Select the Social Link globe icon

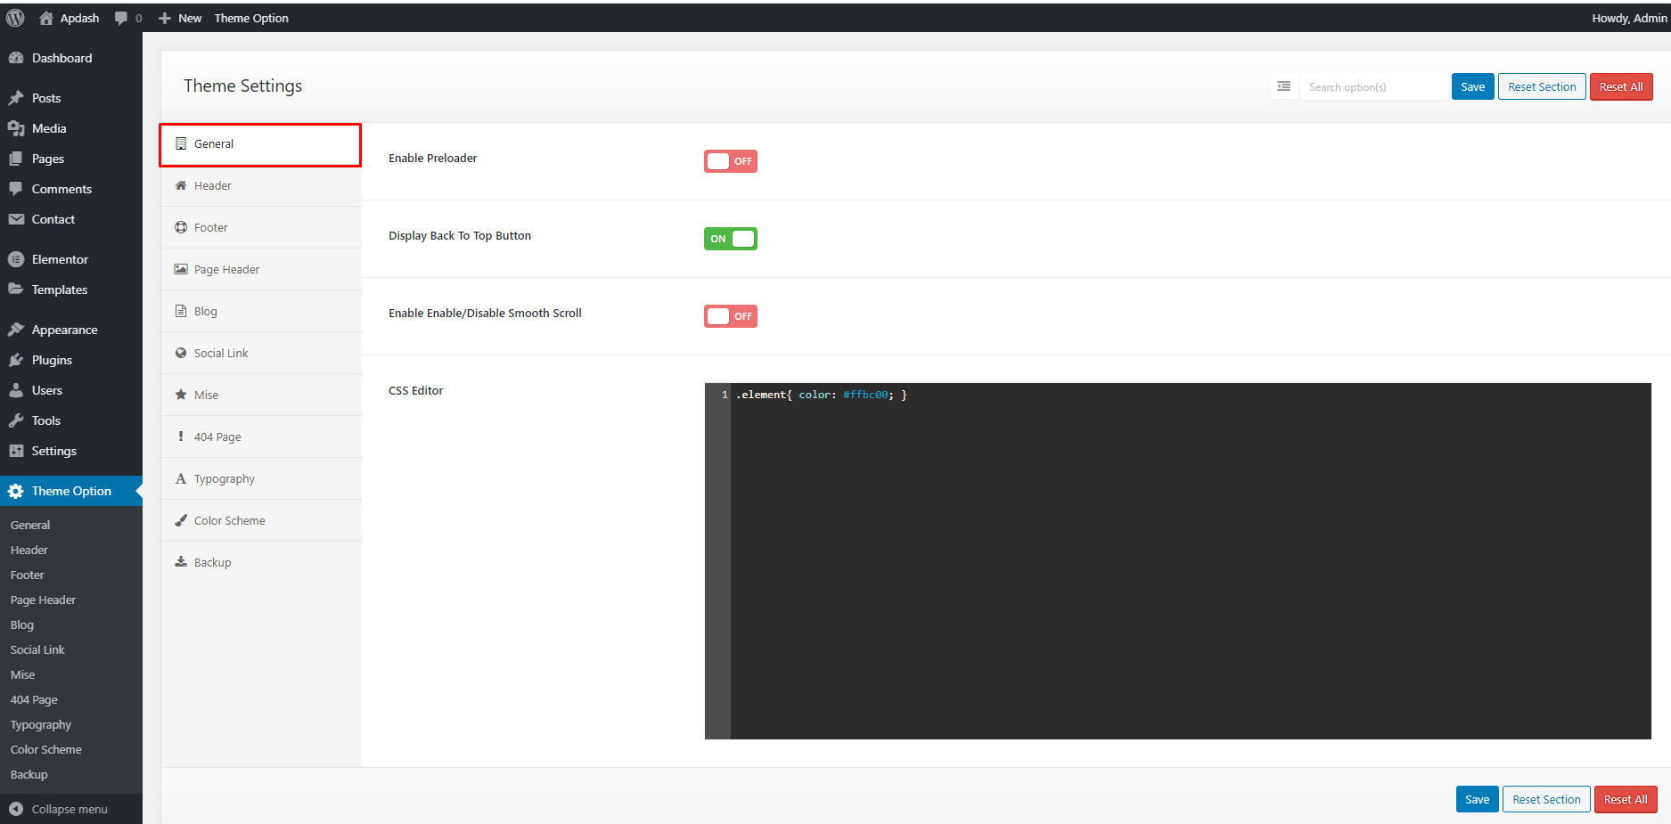(x=181, y=353)
